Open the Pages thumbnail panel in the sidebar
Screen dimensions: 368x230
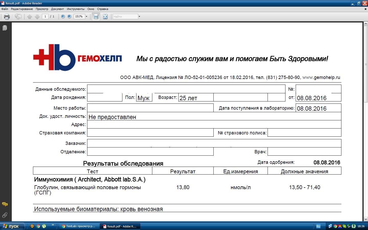pos(5,28)
